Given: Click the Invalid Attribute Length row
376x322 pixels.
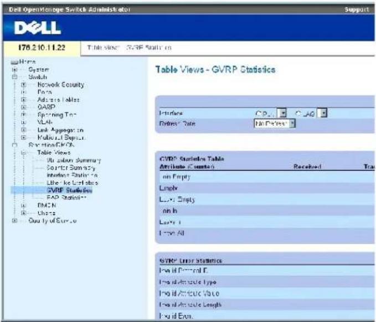Looking at the screenshot, I should 265,304.
